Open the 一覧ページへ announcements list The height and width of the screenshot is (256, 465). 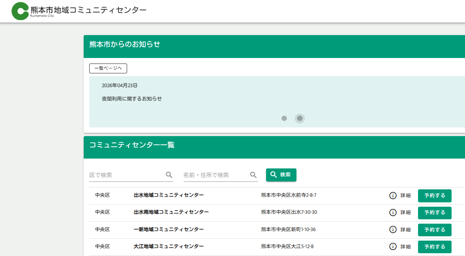[x=108, y=69]
